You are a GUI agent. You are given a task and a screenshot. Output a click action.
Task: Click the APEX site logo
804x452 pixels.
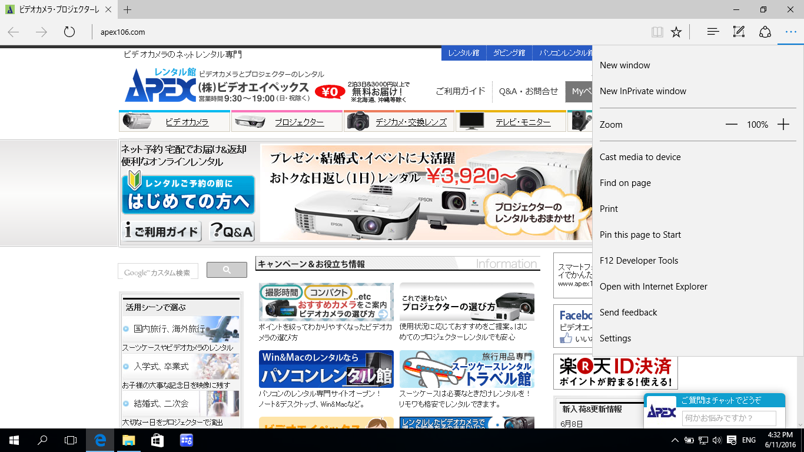pos(160,86)
